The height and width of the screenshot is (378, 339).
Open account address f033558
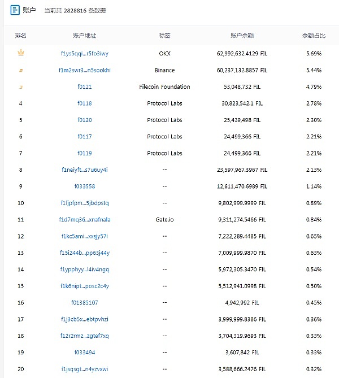(x=85, y=186)
